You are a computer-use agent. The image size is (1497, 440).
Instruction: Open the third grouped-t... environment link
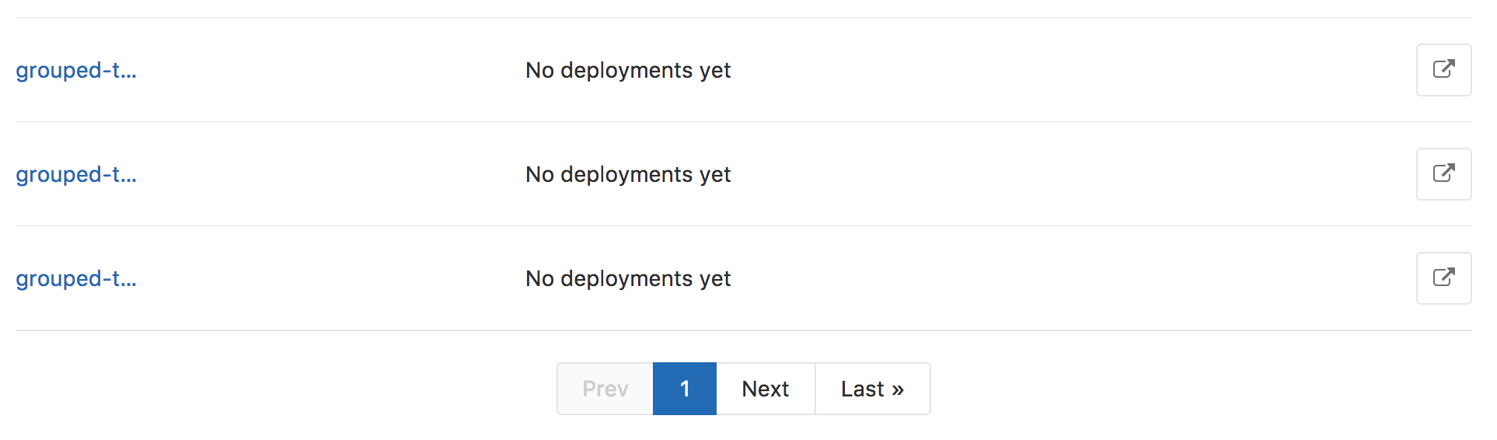(x=76, y=279)
